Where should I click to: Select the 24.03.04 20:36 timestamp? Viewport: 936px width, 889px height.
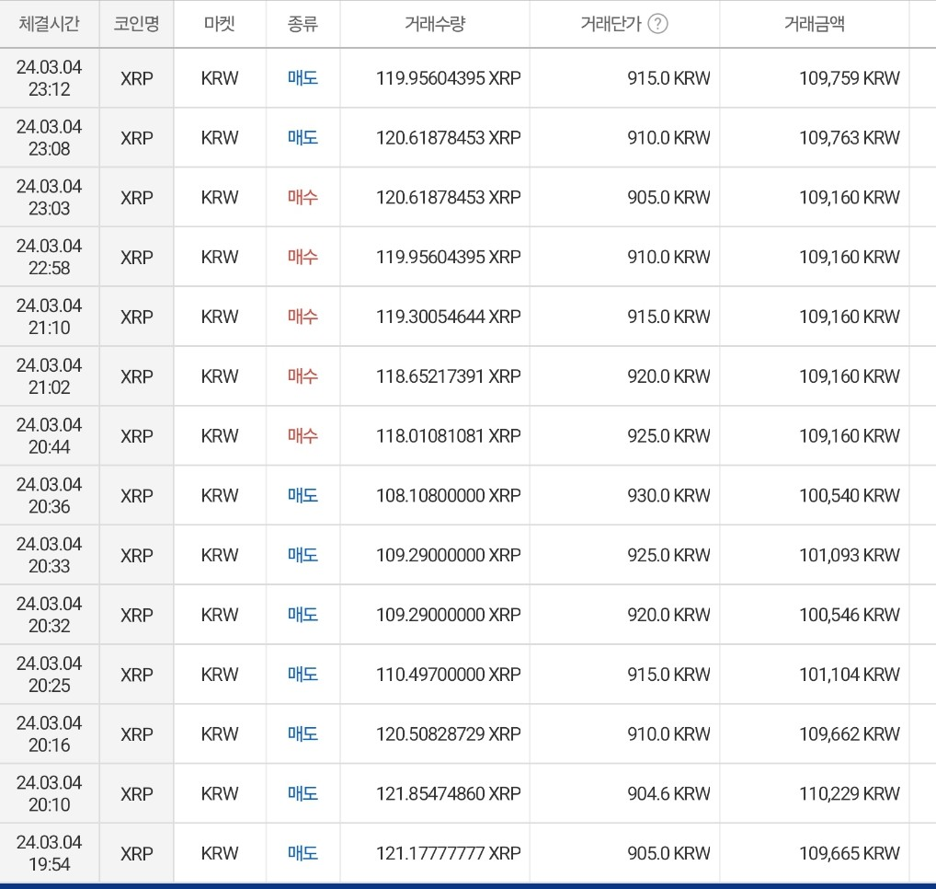click(49, 495)
